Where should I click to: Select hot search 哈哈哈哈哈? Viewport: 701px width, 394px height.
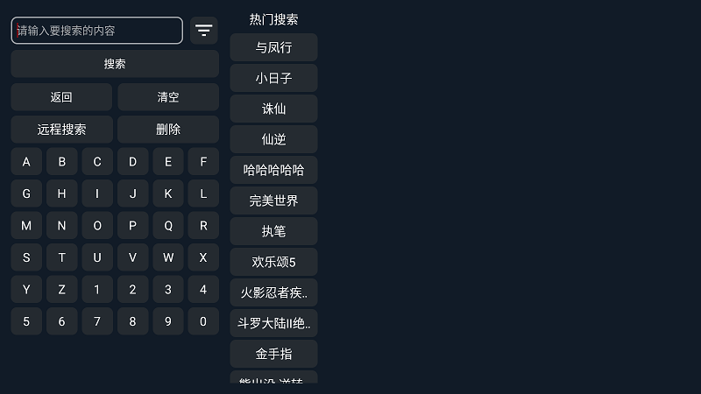point(273,170)
